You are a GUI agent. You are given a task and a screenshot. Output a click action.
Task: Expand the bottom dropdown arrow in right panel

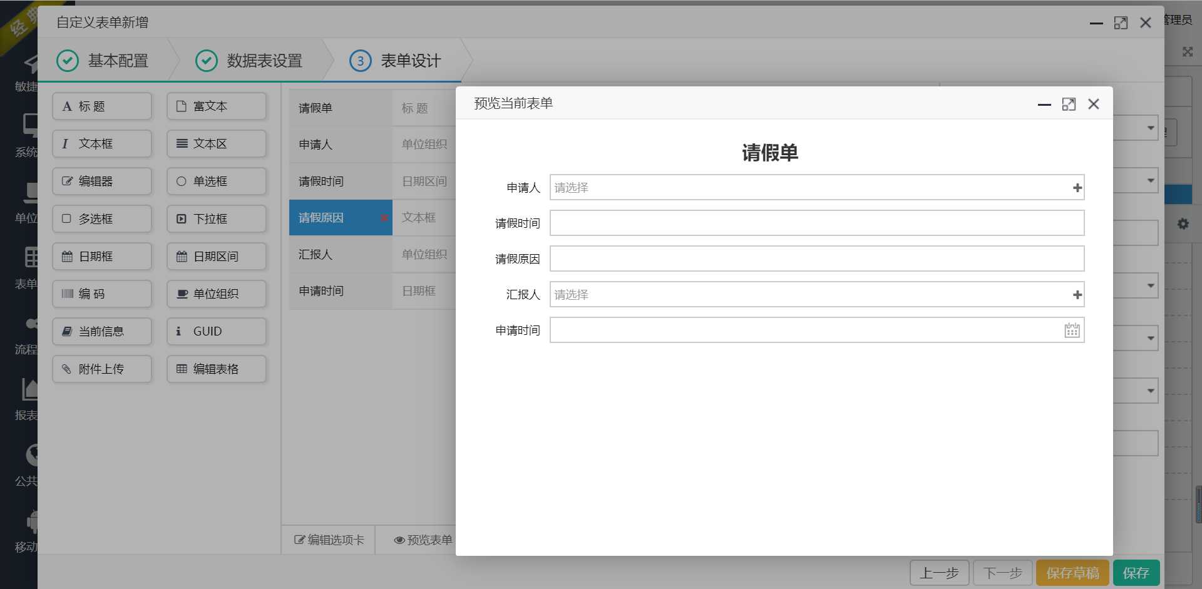1151,391
